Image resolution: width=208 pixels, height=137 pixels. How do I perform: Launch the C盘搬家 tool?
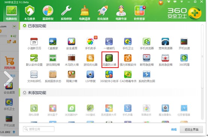pos(53,44)
